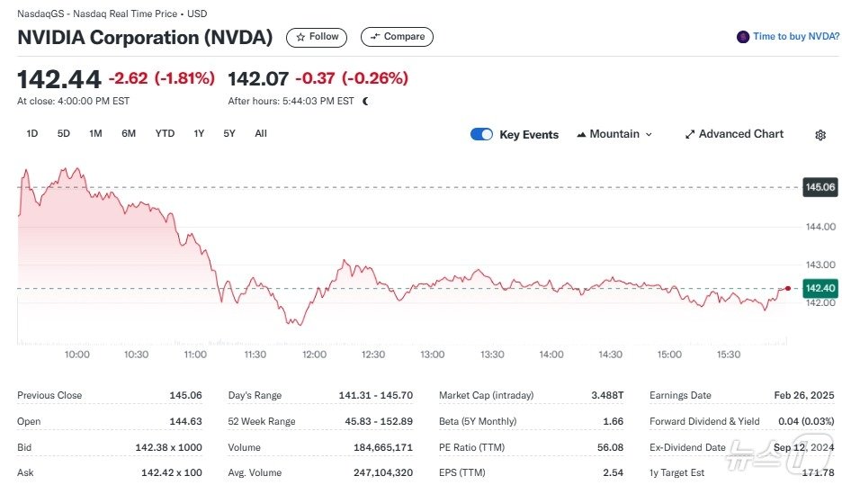This screenshot has width=842, height=485.
Task: Click the 142.40 current price label
Action: click(820, 288)
